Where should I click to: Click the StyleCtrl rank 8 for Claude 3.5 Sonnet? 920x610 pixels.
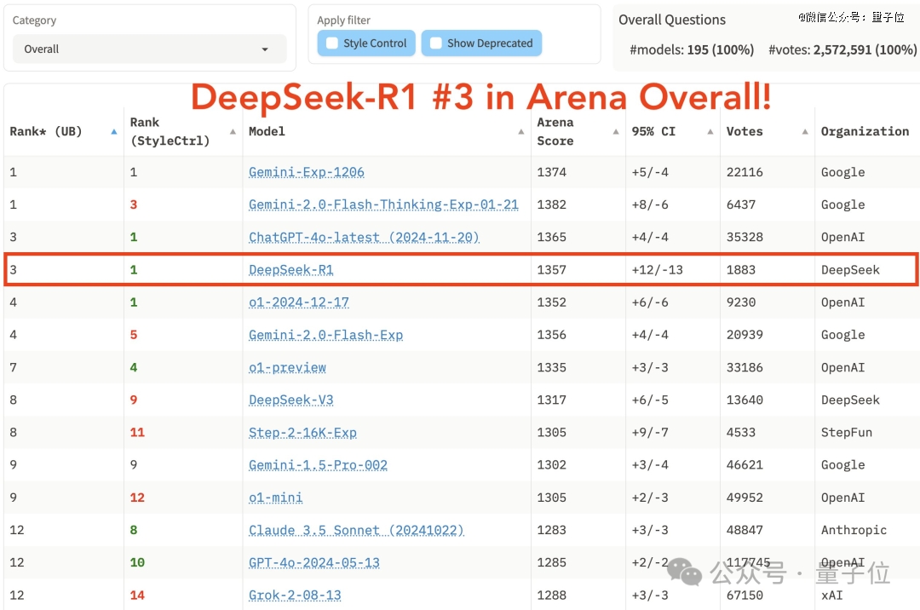[x=134, y=530]
